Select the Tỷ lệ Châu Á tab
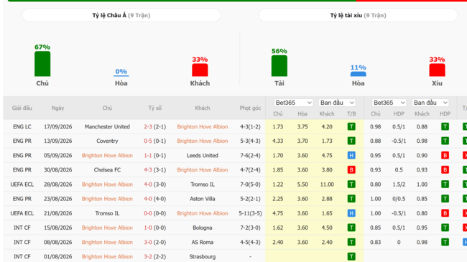Screen dimensions: 467x262 pyautogui.click(x=121, y=15)
